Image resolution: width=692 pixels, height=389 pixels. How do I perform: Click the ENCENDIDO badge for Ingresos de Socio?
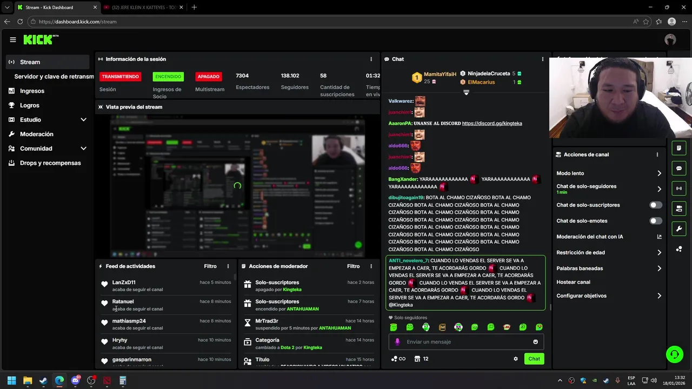tap(168, 77)
